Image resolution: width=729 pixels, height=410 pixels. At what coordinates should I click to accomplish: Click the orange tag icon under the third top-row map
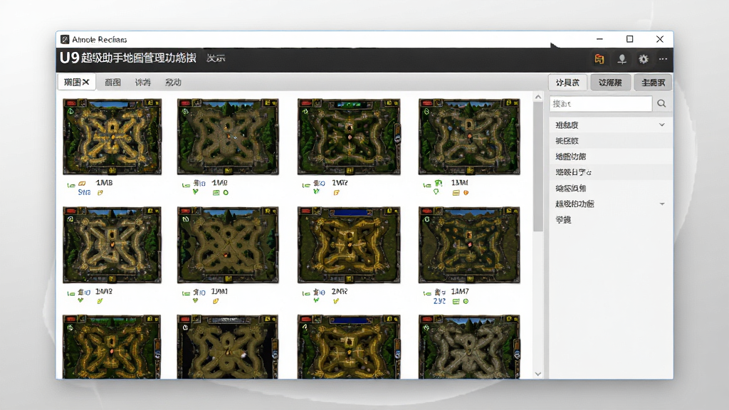(337, 192)
